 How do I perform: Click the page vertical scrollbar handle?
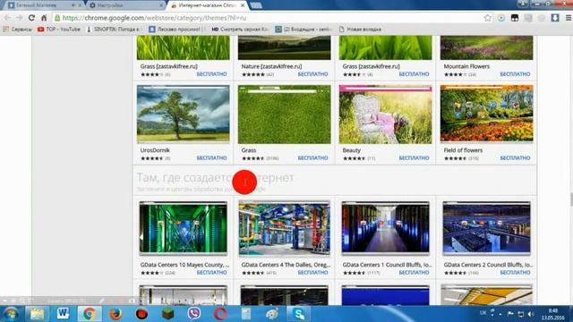571,199
